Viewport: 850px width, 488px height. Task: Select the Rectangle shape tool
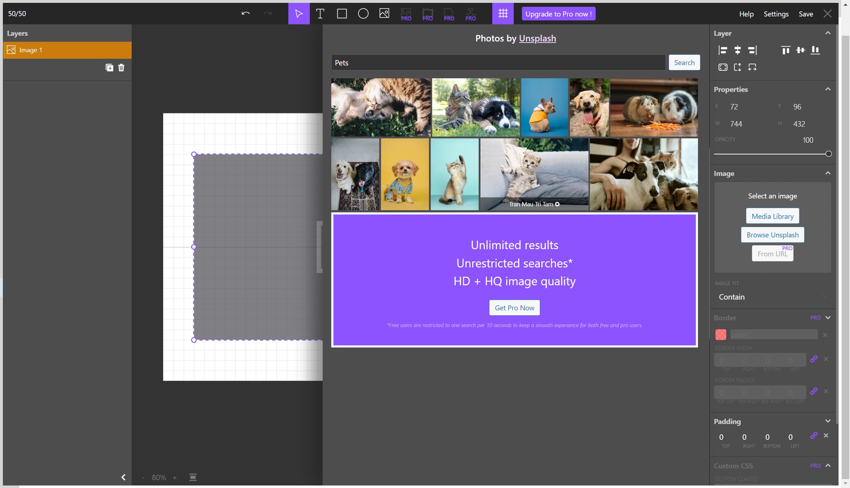coord(342,14)
